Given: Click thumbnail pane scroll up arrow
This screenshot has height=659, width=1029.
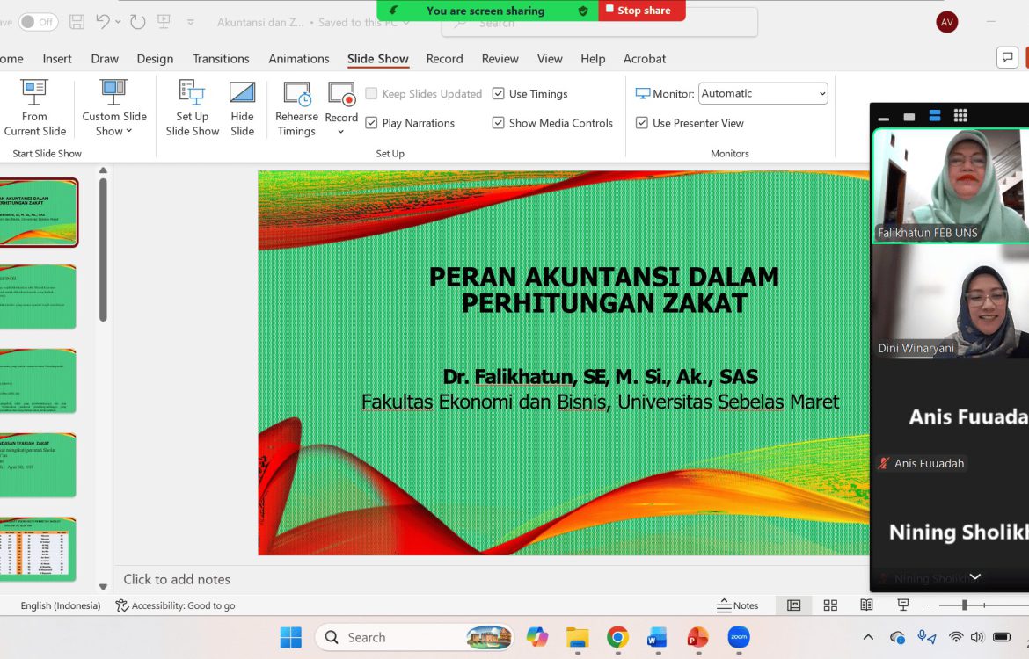Looking at the screenshot, I should 103,170.
